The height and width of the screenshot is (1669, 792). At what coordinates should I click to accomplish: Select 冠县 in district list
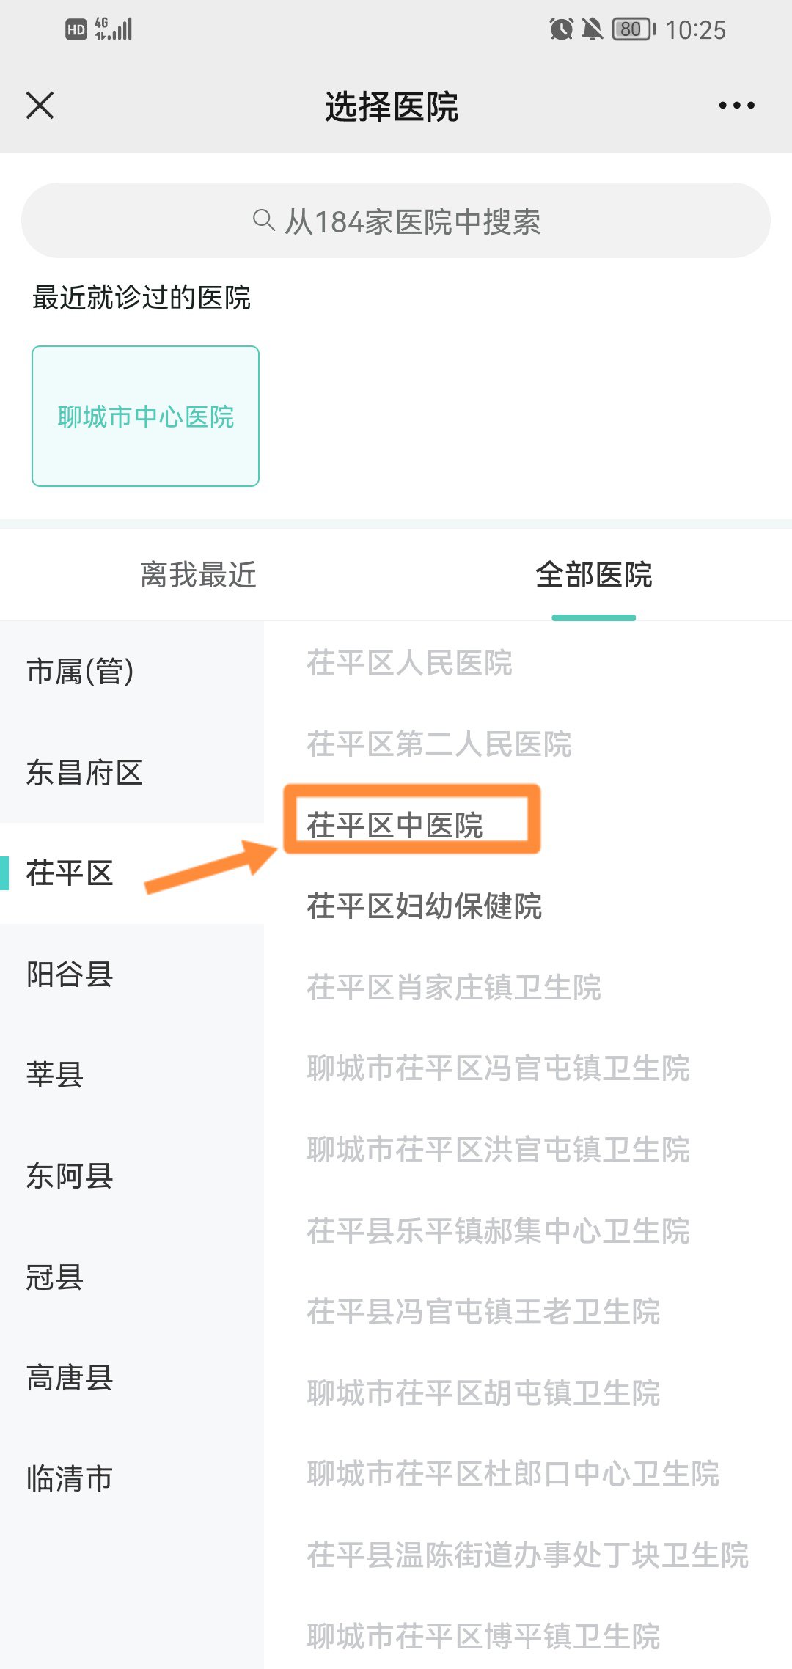(55, 1277)
